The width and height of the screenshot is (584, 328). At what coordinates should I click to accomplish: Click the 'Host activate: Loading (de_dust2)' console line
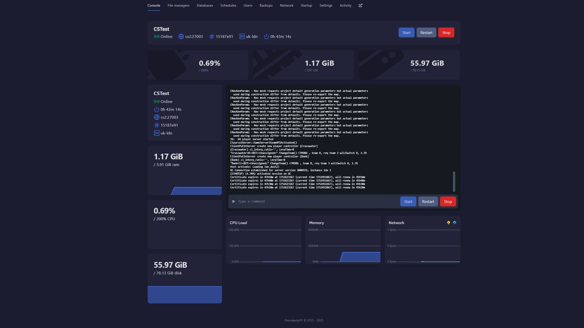pos(255,167)
